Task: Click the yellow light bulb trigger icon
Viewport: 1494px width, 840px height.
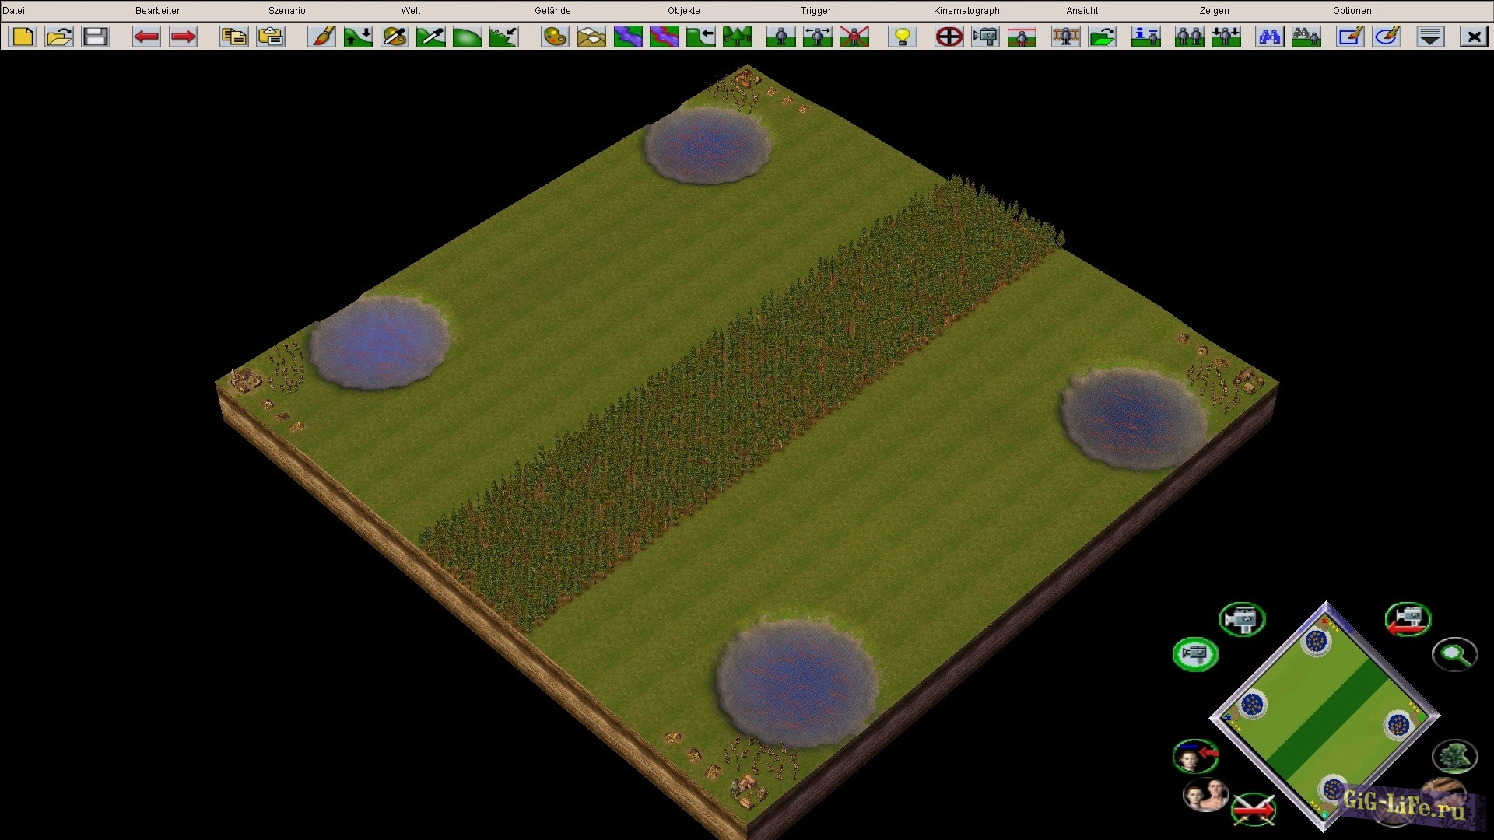Action: (x=903, y=37)
